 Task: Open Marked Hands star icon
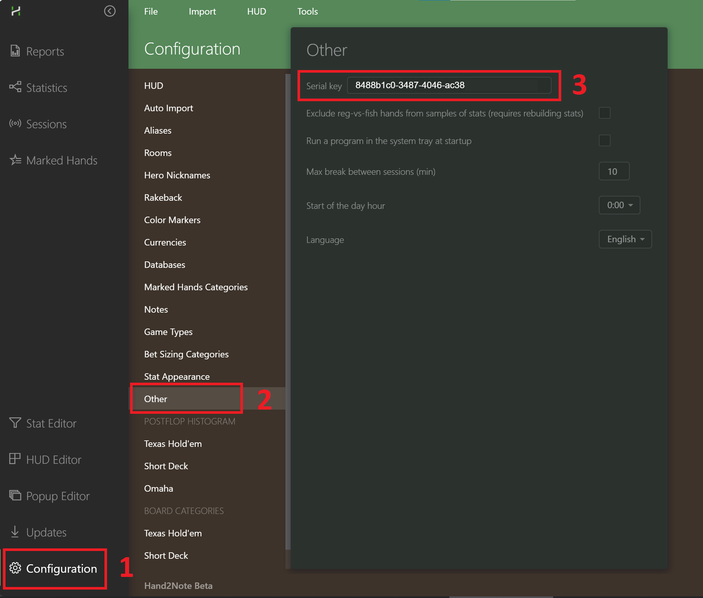15,160
